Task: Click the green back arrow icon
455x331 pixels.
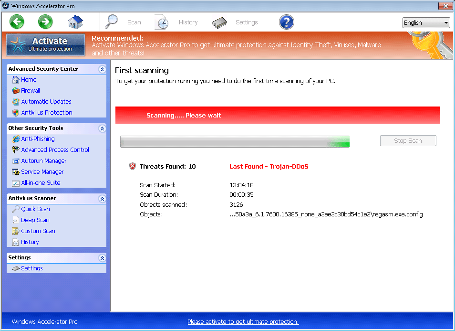Action: [17, 21]
